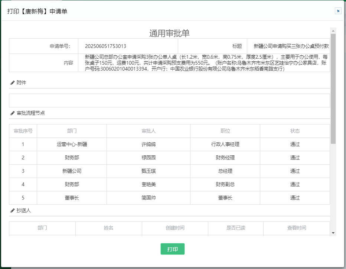This screenshot has height=269, width=346.
Task: Click the vertical scrollbar thumb
Action: (x=333, y=89)
